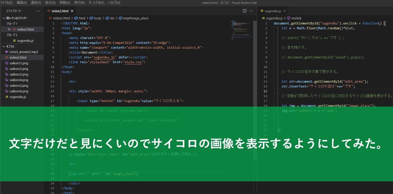
Task: Open the 表示(V) menu
Action: click(x=50, y=3)
